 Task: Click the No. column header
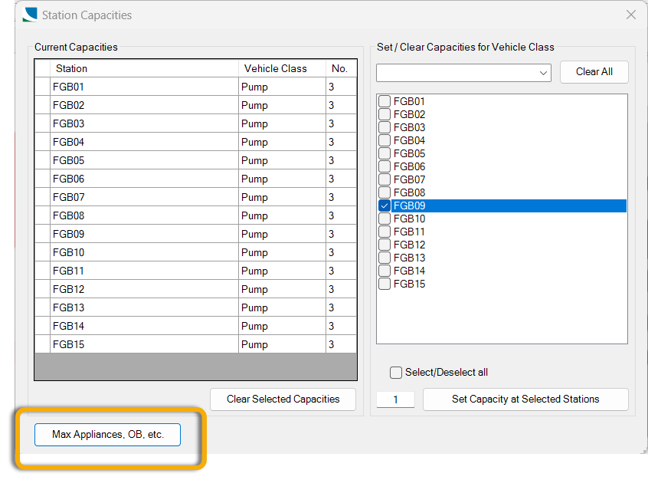point(340,68)
